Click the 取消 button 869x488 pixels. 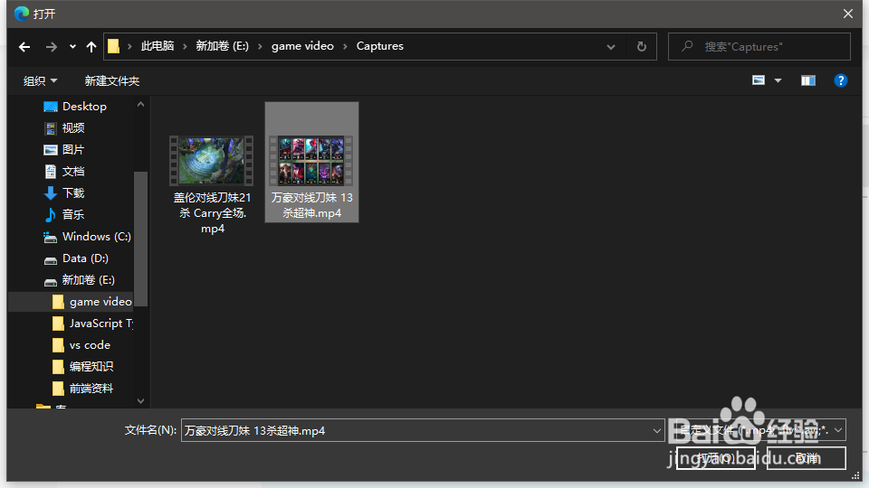tap(807, 458)
